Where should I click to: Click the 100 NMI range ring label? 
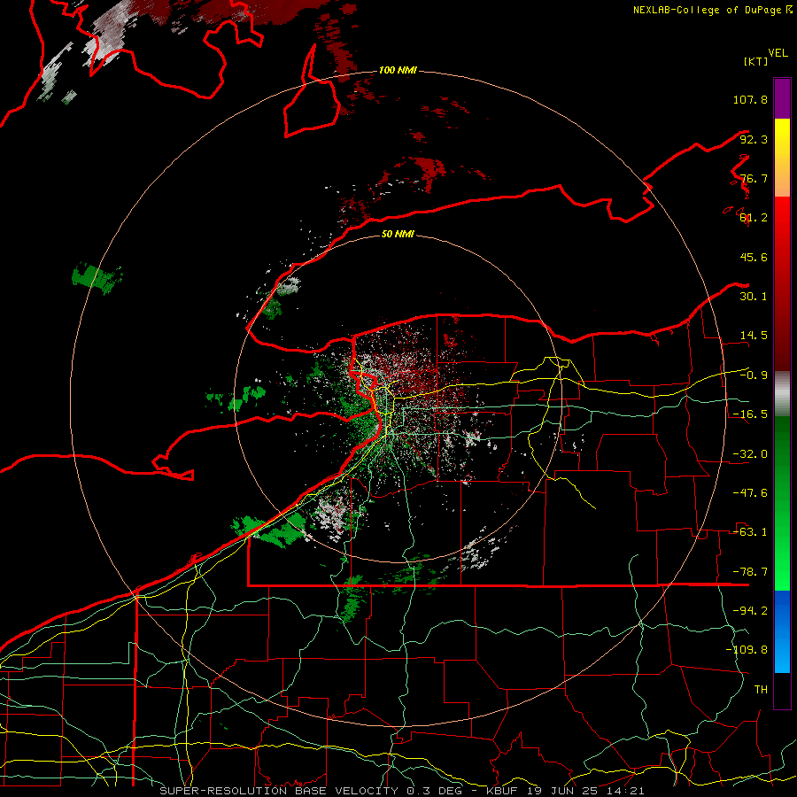(398, 70)
